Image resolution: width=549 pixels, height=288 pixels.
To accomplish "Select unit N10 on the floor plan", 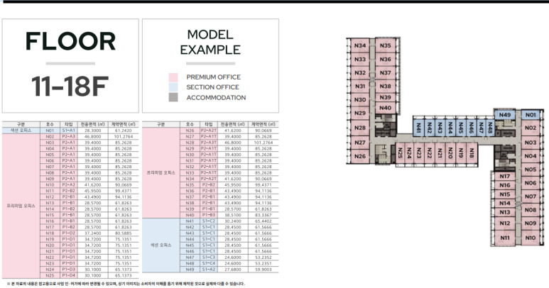I will click(x=531, y=238).
